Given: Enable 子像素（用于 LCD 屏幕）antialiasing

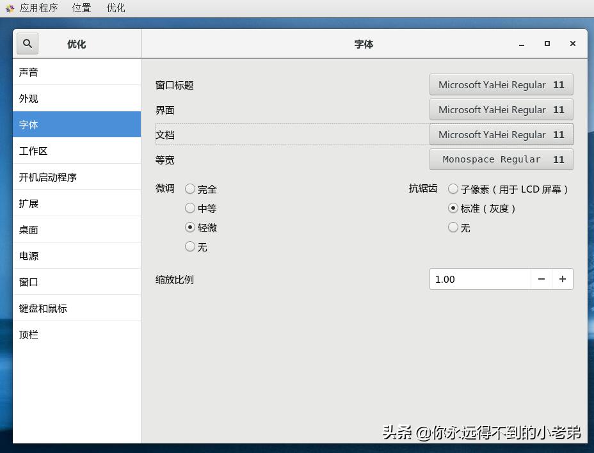Looking at the screenshot, I should point(453,189).
